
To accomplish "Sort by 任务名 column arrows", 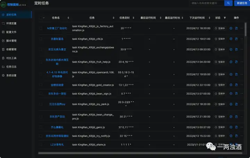I will coord(68,18).
